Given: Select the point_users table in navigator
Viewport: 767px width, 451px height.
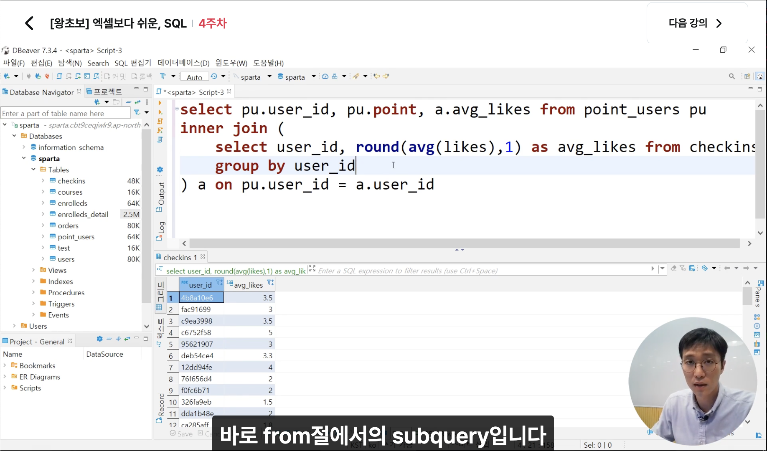Looking at the screenshot, I should pos(76,237).
